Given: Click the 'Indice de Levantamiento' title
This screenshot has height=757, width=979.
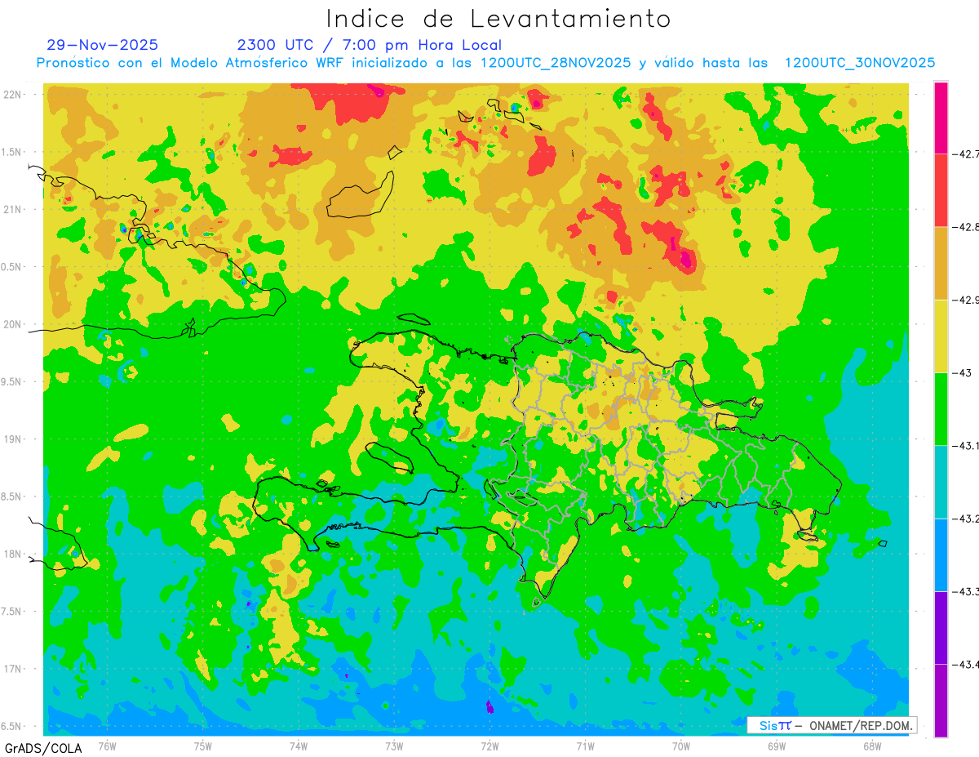Looking at the screenshot, I should pyautogui.click(x=498, y=19).
